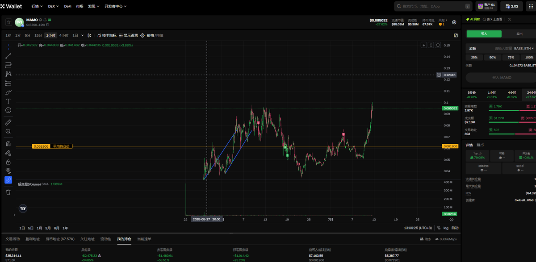536x262 pixels.
Task: Switch to the 流动性 tab
Action: click(x=106, y=239)
